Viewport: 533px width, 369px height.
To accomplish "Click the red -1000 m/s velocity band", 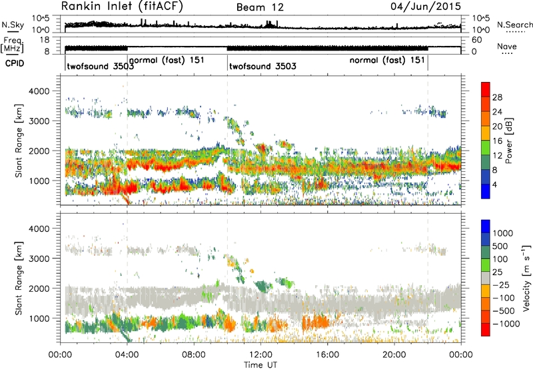I will click(x=486, y=330).
